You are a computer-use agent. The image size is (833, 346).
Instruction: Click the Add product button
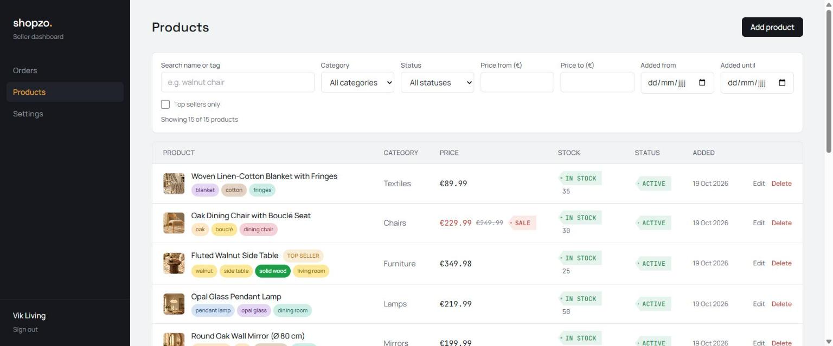(x=772, y=27)
